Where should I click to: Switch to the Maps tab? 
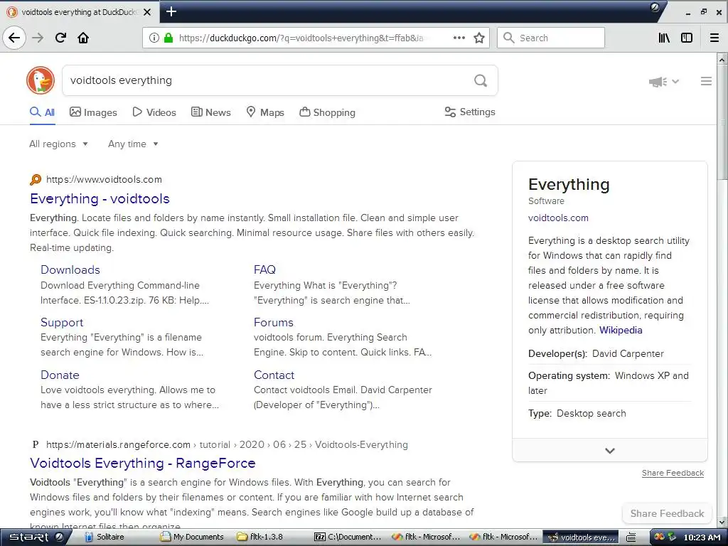(265, 112)
